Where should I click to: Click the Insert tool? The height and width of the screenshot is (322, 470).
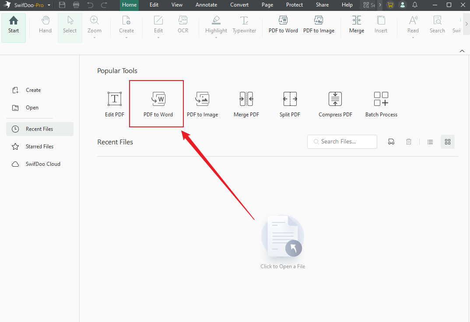pos(381,24)
